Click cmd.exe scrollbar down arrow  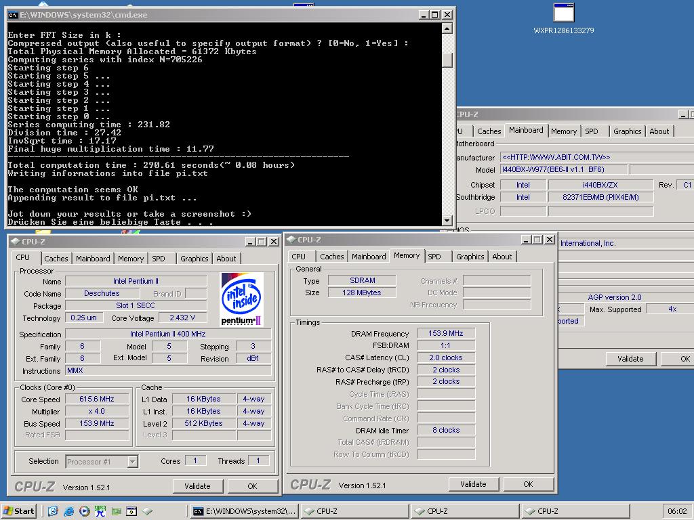tap(447, 220)
